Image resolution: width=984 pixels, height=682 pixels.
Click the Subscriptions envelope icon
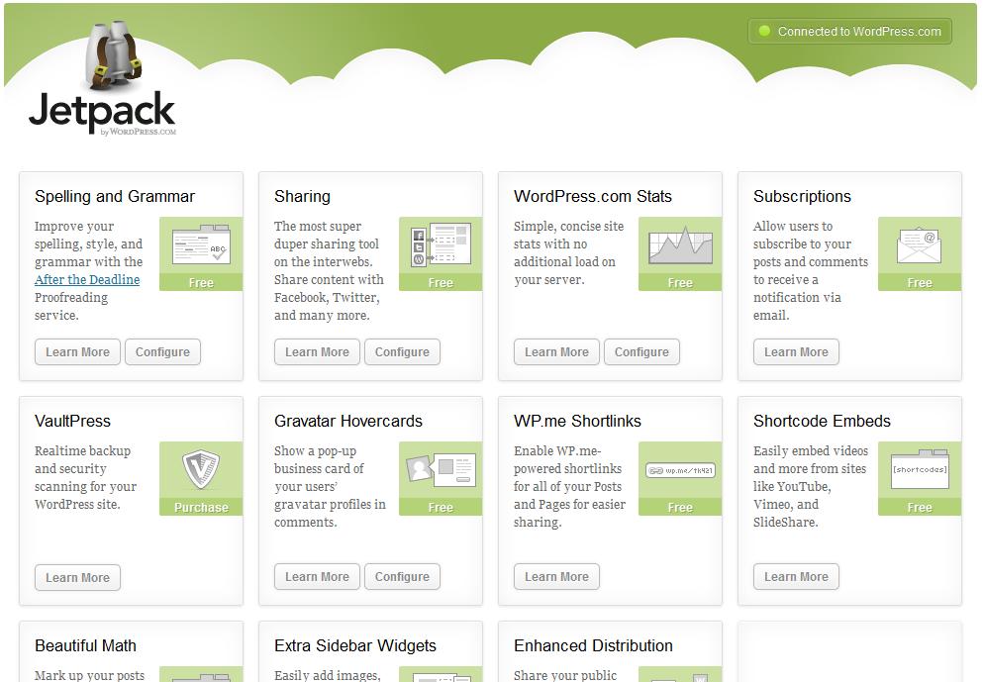(920, 245)
